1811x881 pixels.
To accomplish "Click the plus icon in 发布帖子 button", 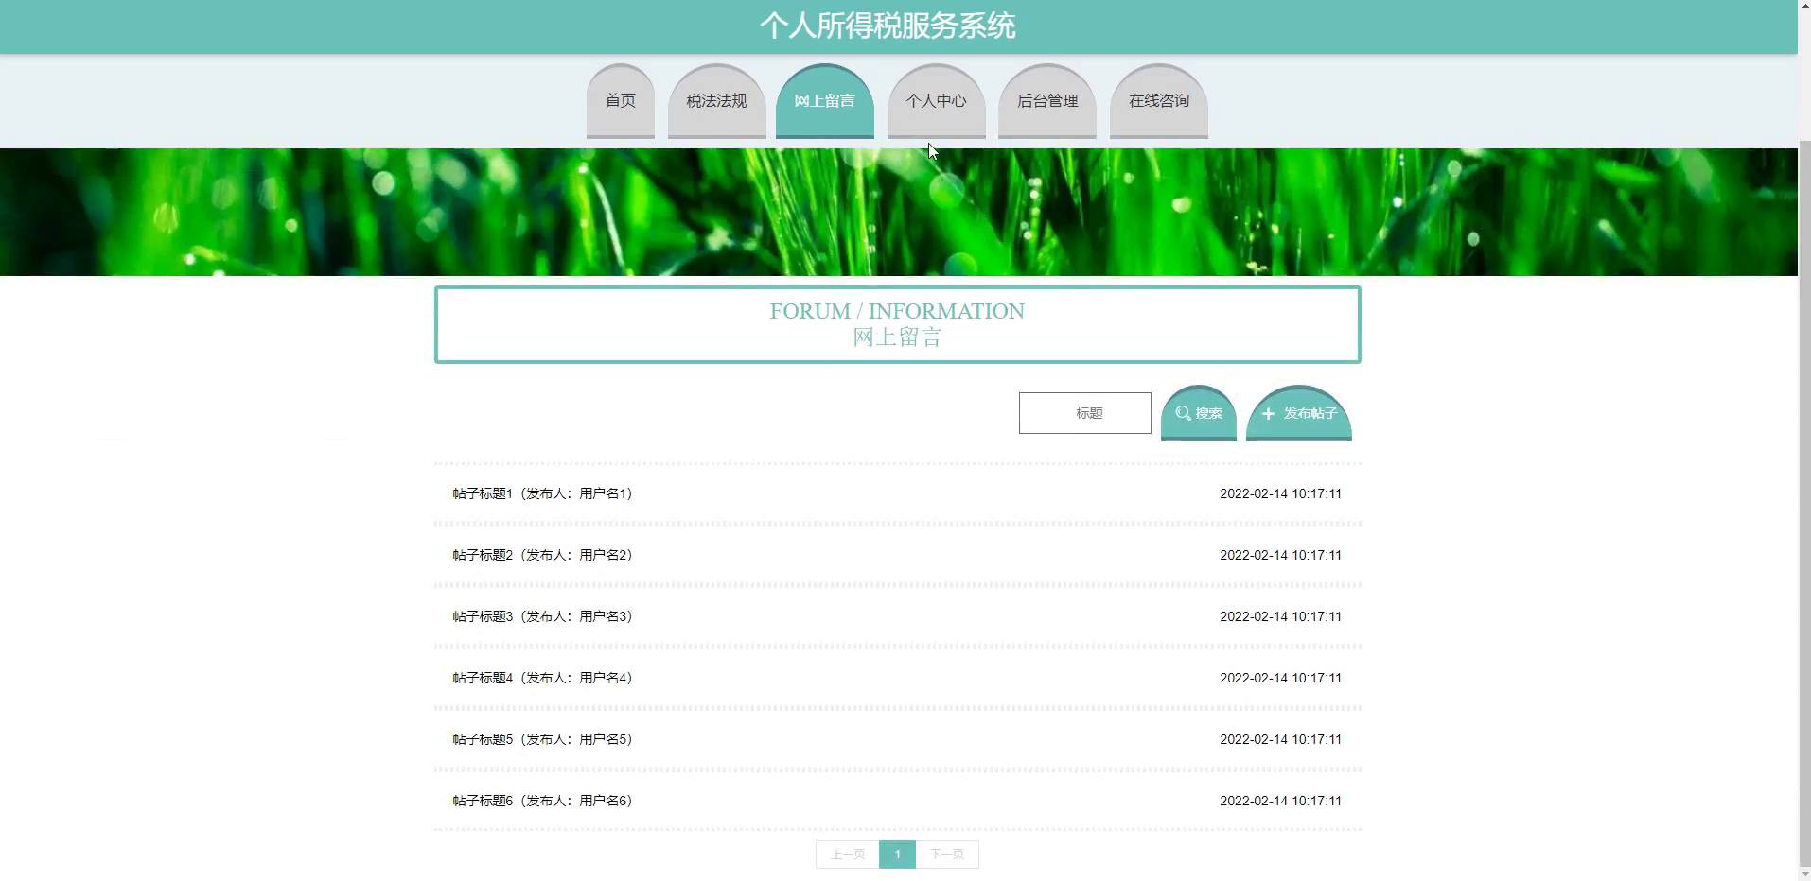I will click(x=1268, y=414).
